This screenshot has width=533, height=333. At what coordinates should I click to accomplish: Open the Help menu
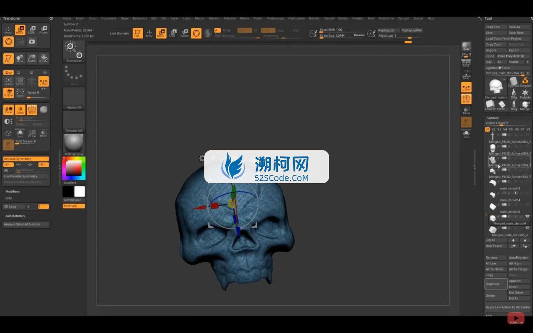(x=431, y=18)
